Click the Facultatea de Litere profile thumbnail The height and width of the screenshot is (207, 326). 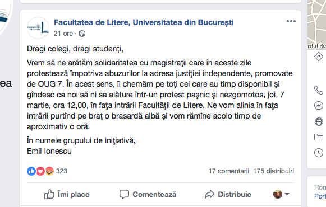tap(38, 28)
